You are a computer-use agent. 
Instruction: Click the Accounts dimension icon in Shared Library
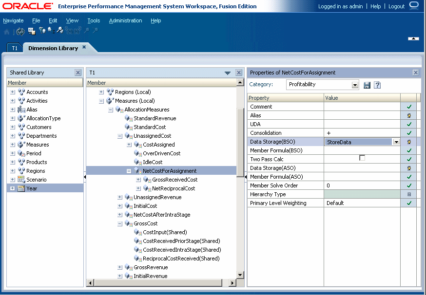click(x=21, y=92)
